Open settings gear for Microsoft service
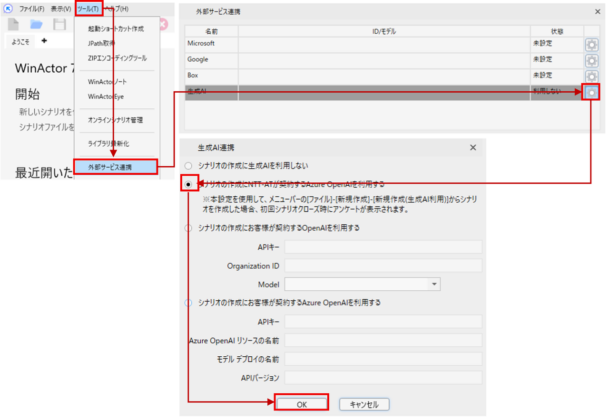Image resolution: width=609 pixels, height=418 pixels. point(591,45)
